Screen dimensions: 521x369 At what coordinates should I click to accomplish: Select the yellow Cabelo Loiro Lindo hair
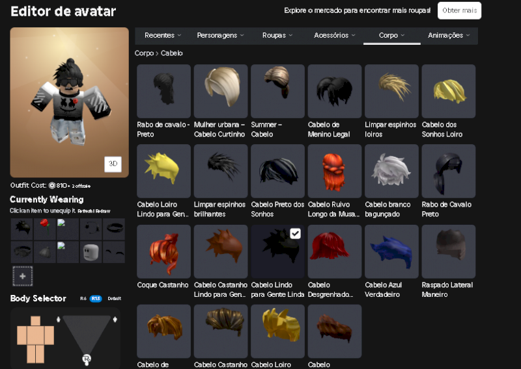pos(163,171)
